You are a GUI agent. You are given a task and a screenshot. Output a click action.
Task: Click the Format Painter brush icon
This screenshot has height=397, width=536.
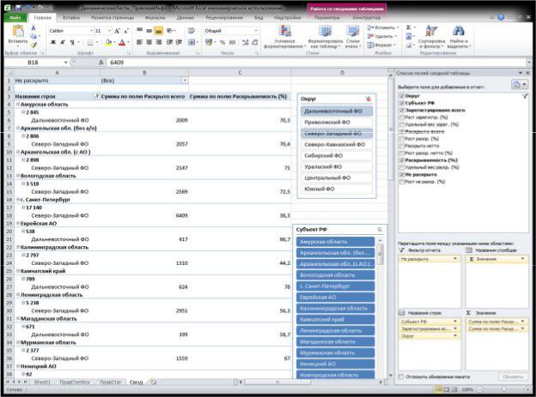coord(33,45)
